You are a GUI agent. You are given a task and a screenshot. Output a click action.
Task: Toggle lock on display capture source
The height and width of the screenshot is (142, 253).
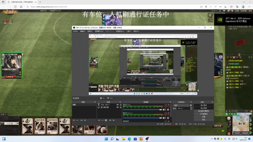[x=120, y=107]
